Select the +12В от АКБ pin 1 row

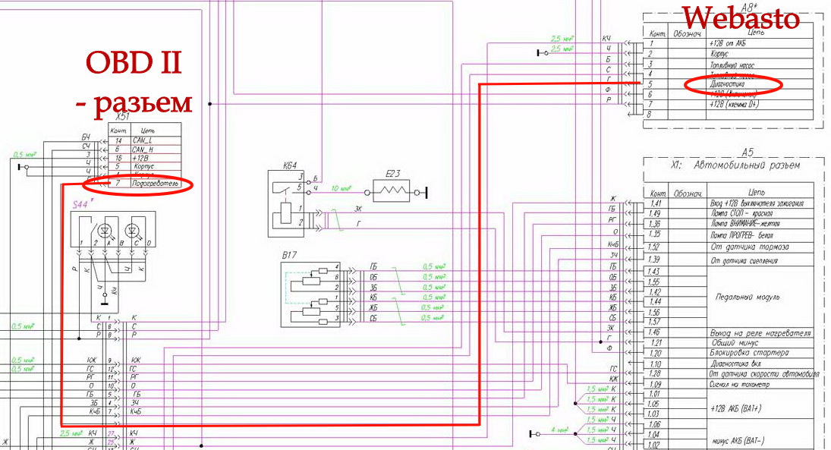coord(729,43)
